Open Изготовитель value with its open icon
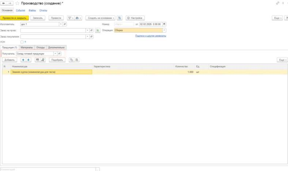The height and width of the screenshot is (171, 288). (65, 24)
